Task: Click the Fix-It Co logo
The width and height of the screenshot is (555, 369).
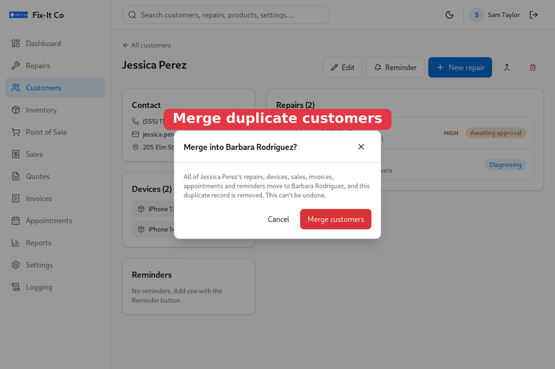Action: point(18,15)
